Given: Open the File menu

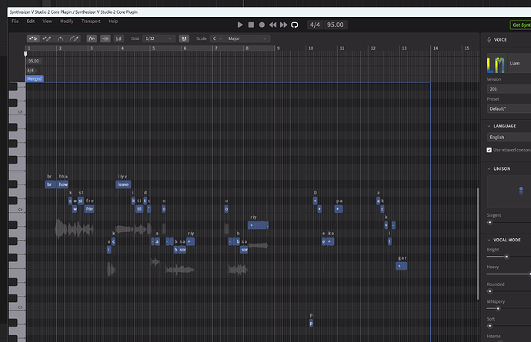Looking at the screenshot, I should click(15, 21).
